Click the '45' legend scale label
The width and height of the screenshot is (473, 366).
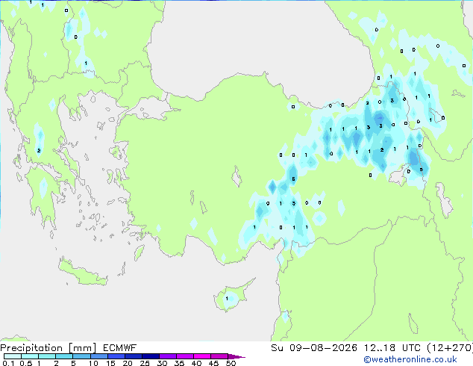(x=213, y=363)
